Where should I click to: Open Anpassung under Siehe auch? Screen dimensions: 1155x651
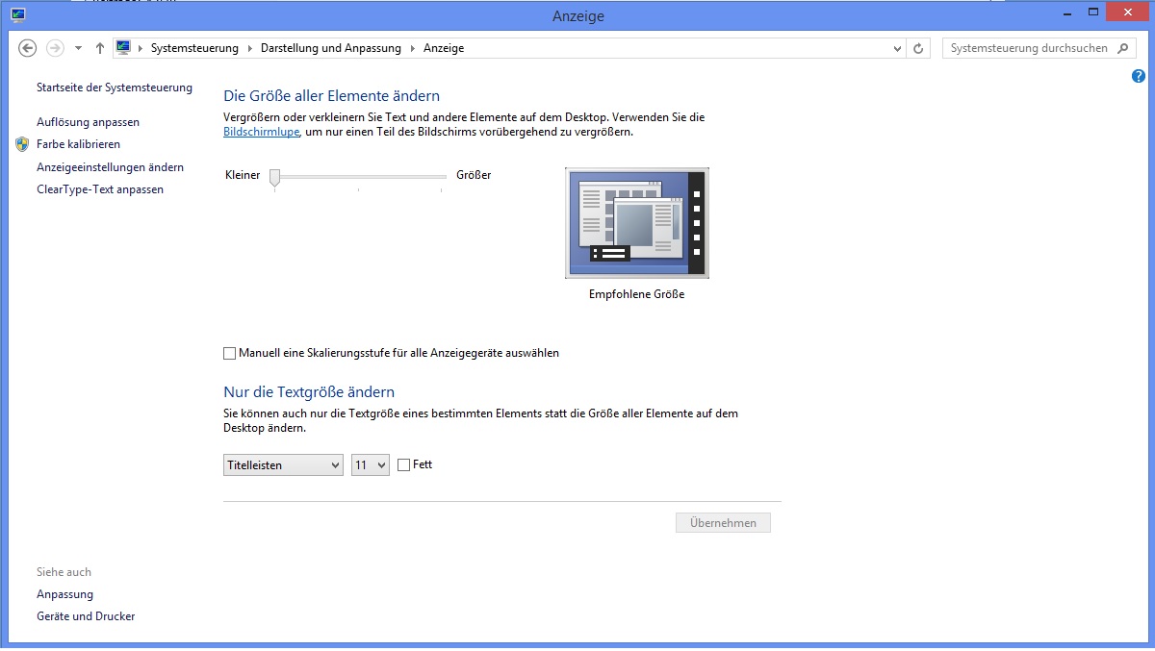[64, 594]
